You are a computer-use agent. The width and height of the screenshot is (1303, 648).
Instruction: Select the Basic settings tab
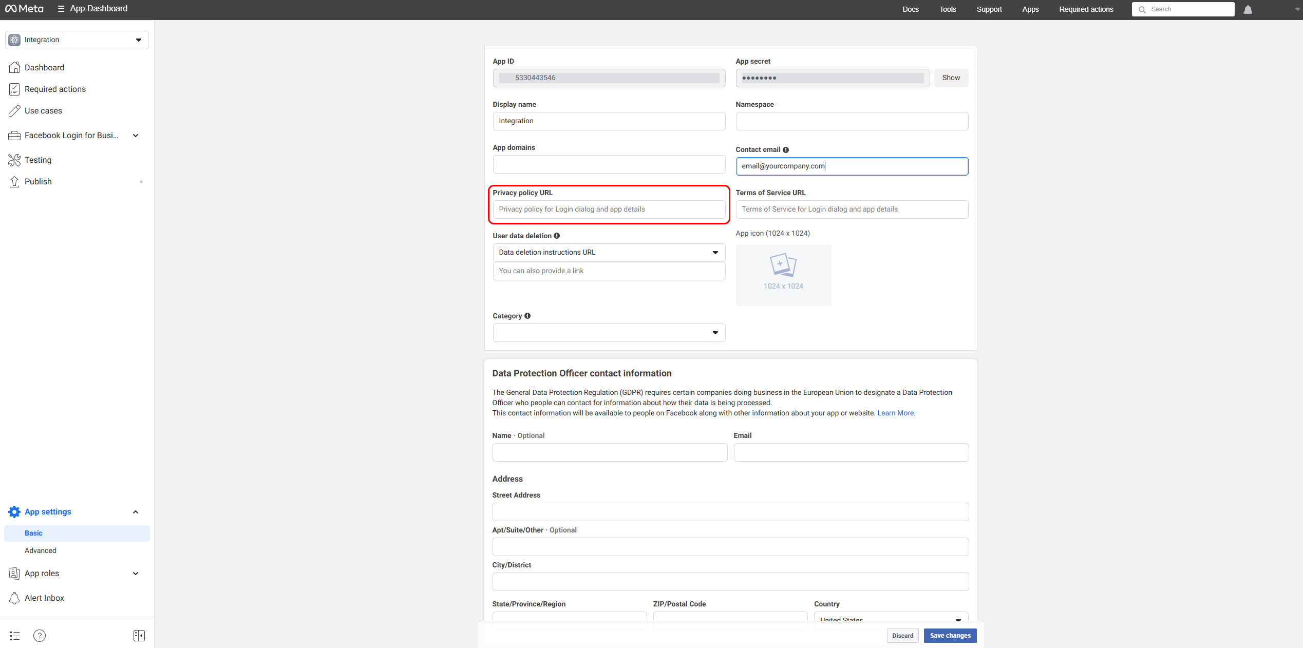77,533
